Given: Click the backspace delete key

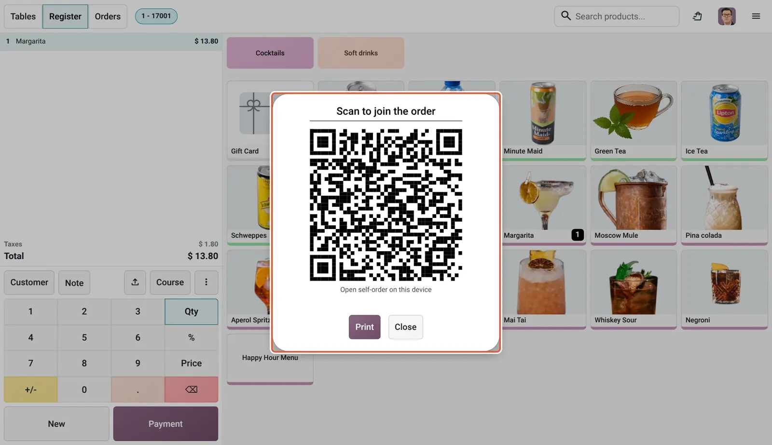Looking at the screenshot, I should pyautogui.click(x=192, y=390).
